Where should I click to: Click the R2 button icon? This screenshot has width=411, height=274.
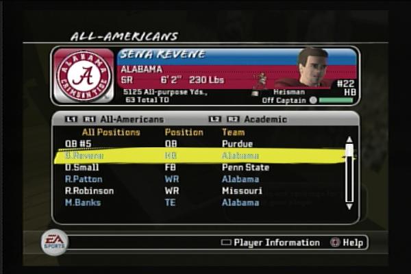tap(233, 119)
